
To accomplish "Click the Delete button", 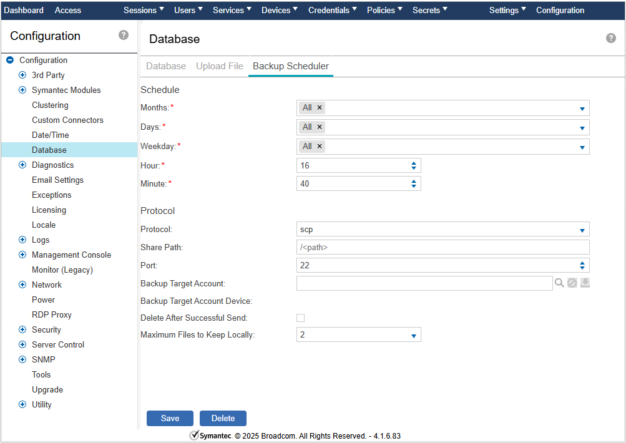I will 223,419.
